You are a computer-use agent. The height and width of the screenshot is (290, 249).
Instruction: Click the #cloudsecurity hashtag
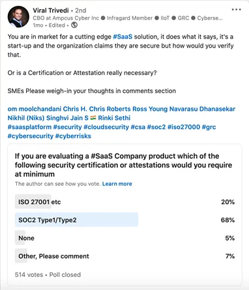[x=106, y=127]
